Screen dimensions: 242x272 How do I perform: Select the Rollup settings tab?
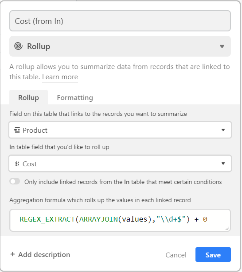coord(28,97)
